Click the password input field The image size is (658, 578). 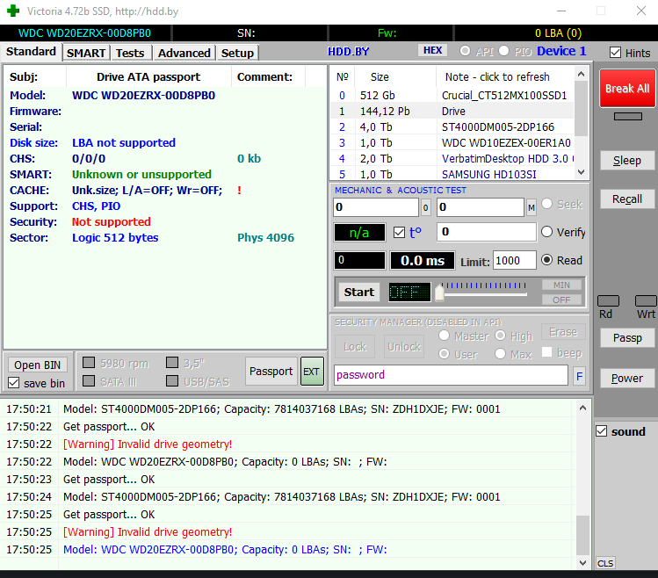coord(450,375)
